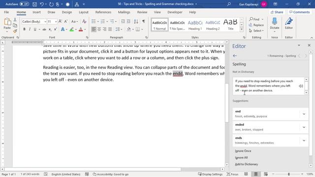Open the File menu
This screenshot has height=177, width=315.
6,12
